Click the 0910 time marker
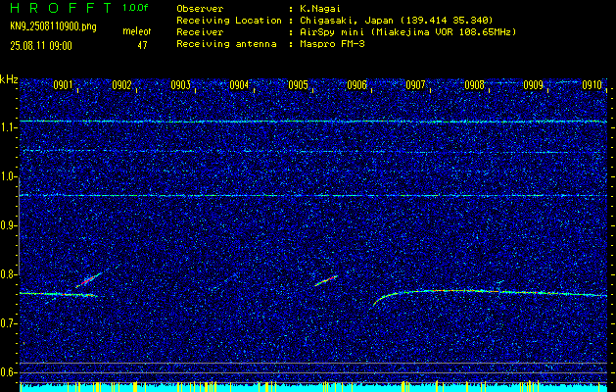This screenshot has width=616, height=392. point(592,85)
